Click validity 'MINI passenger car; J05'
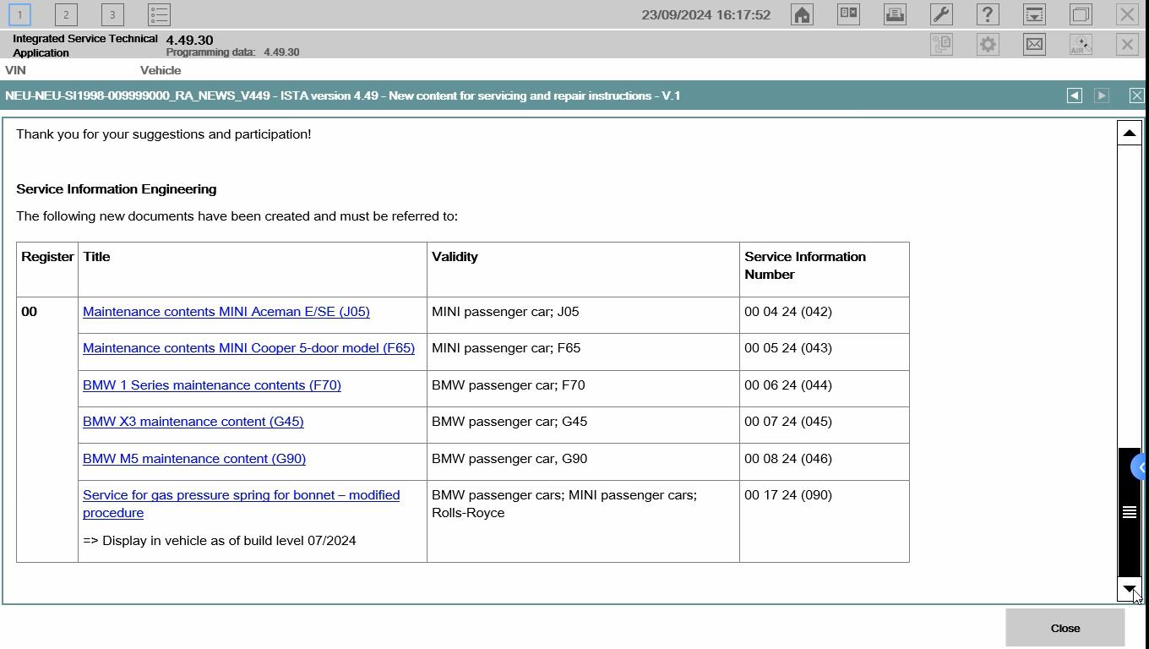1149x649 pixels. [505, 312]
